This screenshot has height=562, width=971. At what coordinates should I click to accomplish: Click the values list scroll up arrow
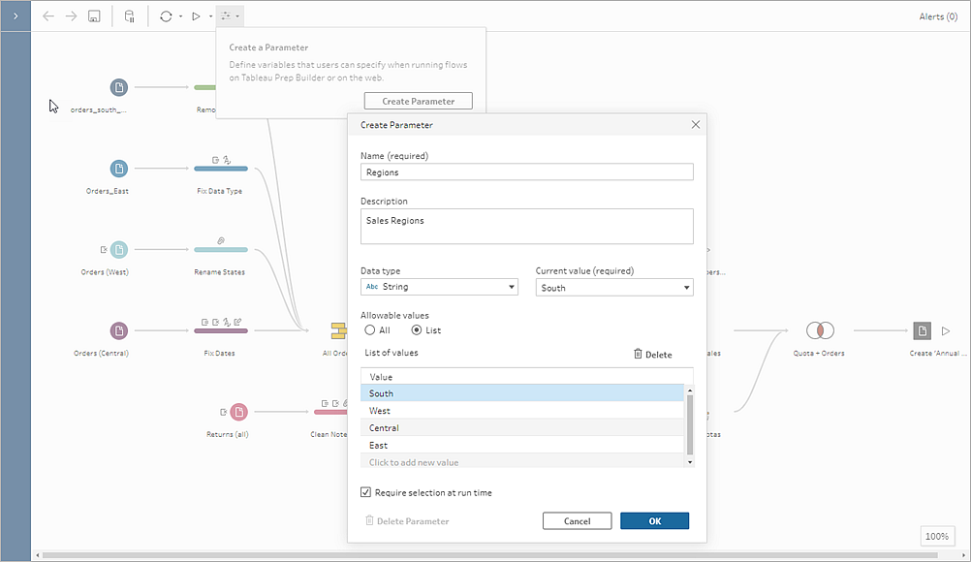(x=690, y=390)
